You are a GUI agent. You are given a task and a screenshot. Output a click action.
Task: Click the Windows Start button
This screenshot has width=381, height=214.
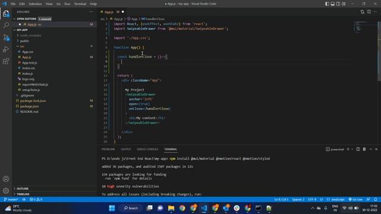point(112,208)
